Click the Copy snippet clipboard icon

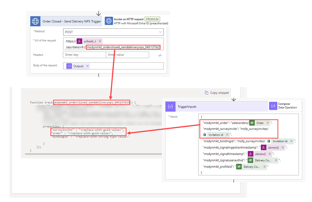206,93
